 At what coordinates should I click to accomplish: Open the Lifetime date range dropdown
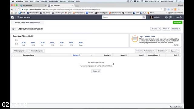[176, 29]
